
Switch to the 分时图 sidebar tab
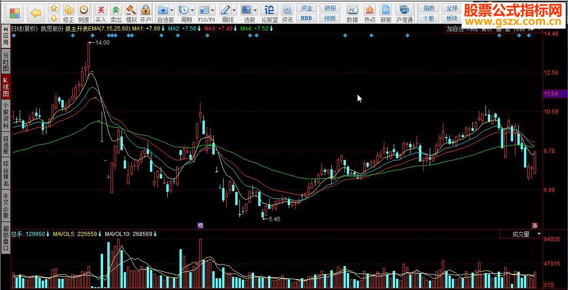[6, 61]
